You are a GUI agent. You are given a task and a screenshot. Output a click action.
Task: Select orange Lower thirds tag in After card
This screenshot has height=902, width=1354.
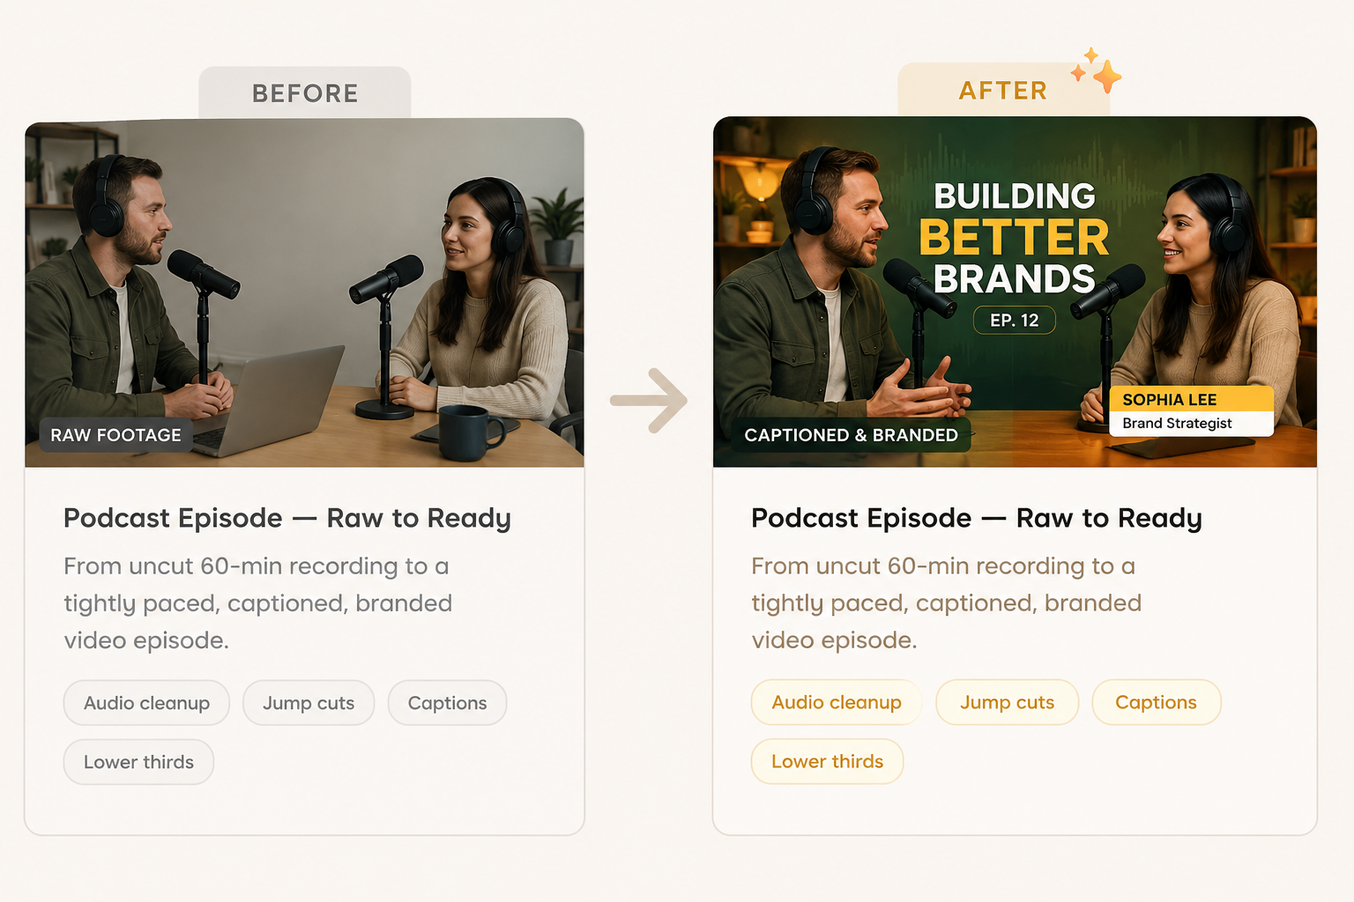[827, 761]
